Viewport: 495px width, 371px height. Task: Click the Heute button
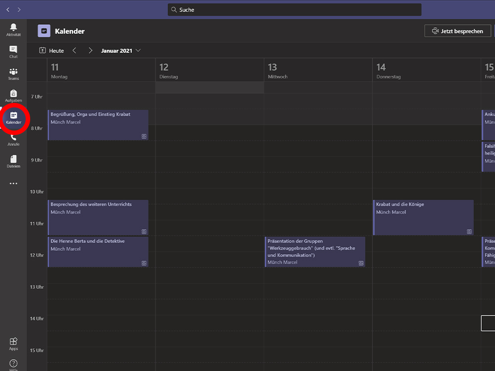click(x=51, y=50)
